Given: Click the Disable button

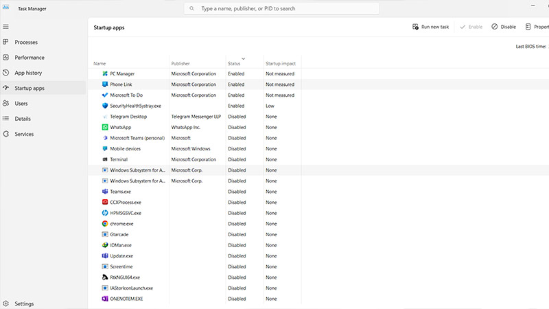Looking at the screenshot, I should tap(504, 27).
